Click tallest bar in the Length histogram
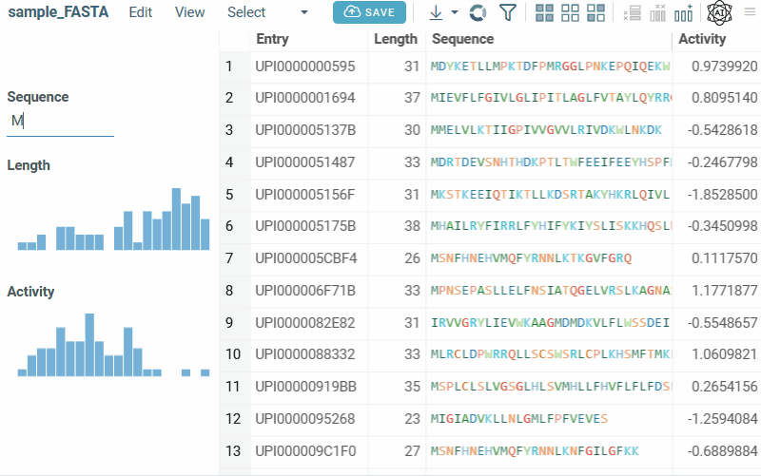This screenshot has height=476, width=761. coord(176,219)
